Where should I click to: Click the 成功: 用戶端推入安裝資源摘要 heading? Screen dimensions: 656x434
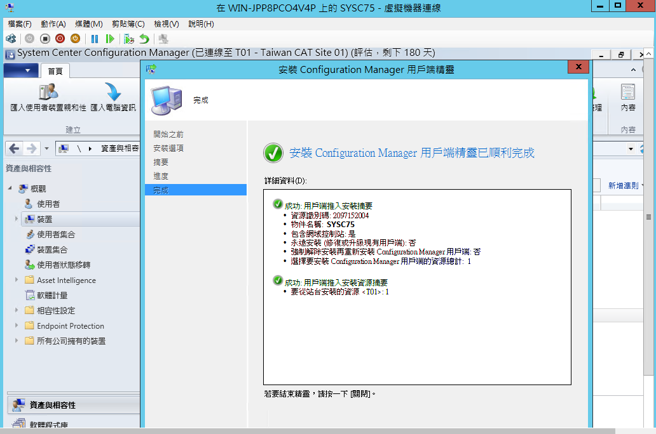336,283
